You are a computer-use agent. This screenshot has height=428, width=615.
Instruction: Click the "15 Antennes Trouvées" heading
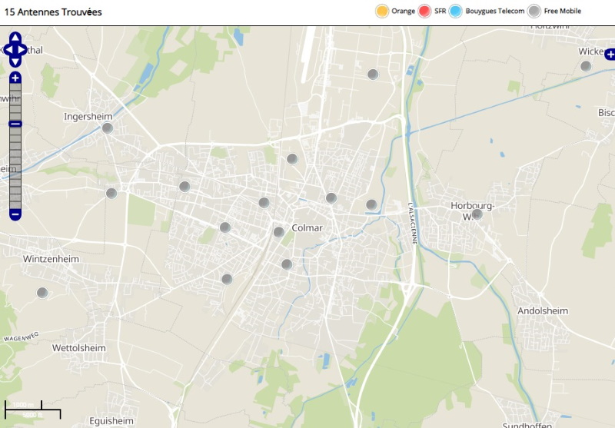[53, 12]
